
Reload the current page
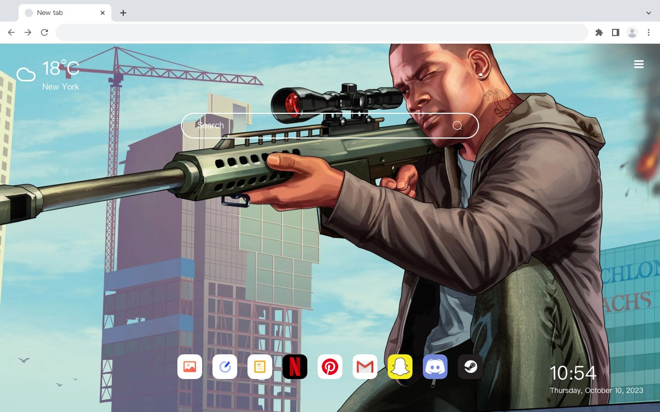tap(44, 32)
